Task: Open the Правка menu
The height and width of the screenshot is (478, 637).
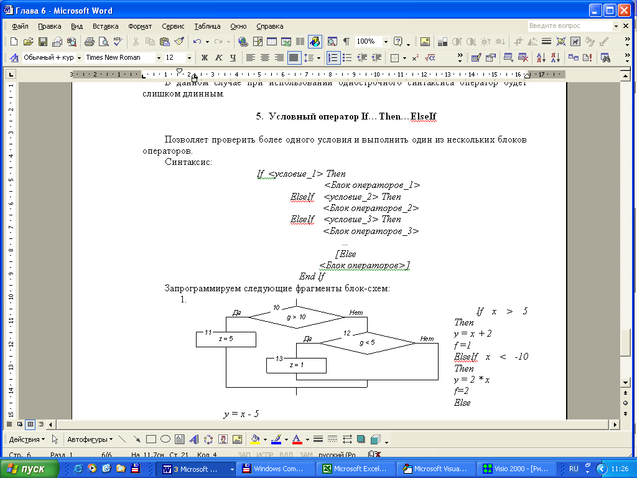Action: pyautogui.click(x=50, y=26)
